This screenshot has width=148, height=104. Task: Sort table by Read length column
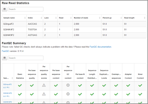coord(135,18)
